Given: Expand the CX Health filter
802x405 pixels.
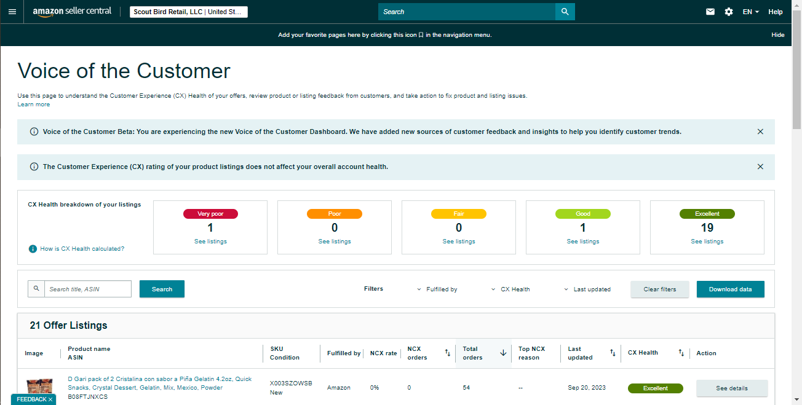Looking at the screenshot, I should [x=511, y=289].
